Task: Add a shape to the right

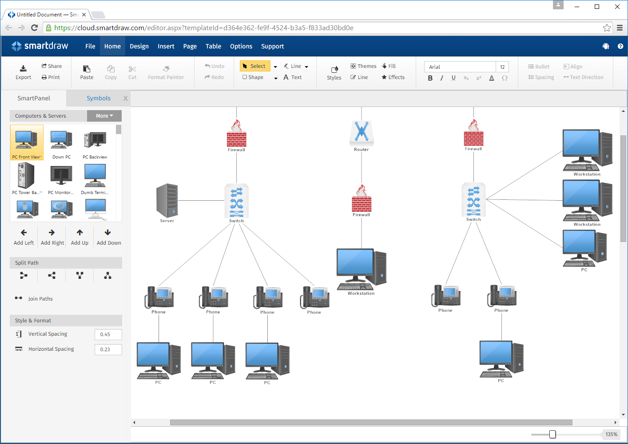Action: [x=52, y=235]
